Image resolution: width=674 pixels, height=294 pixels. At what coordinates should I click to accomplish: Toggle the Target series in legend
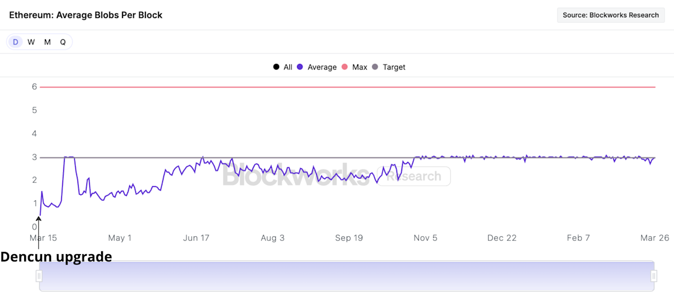pyautogui.click(x=389, y=67)
